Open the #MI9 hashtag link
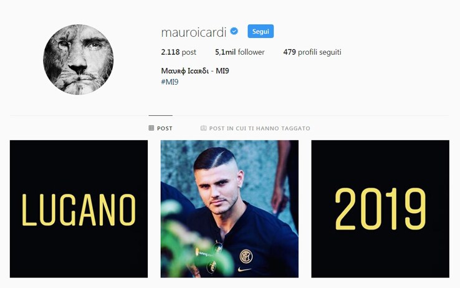Screen dimensions: 460x288 (170, 82)
